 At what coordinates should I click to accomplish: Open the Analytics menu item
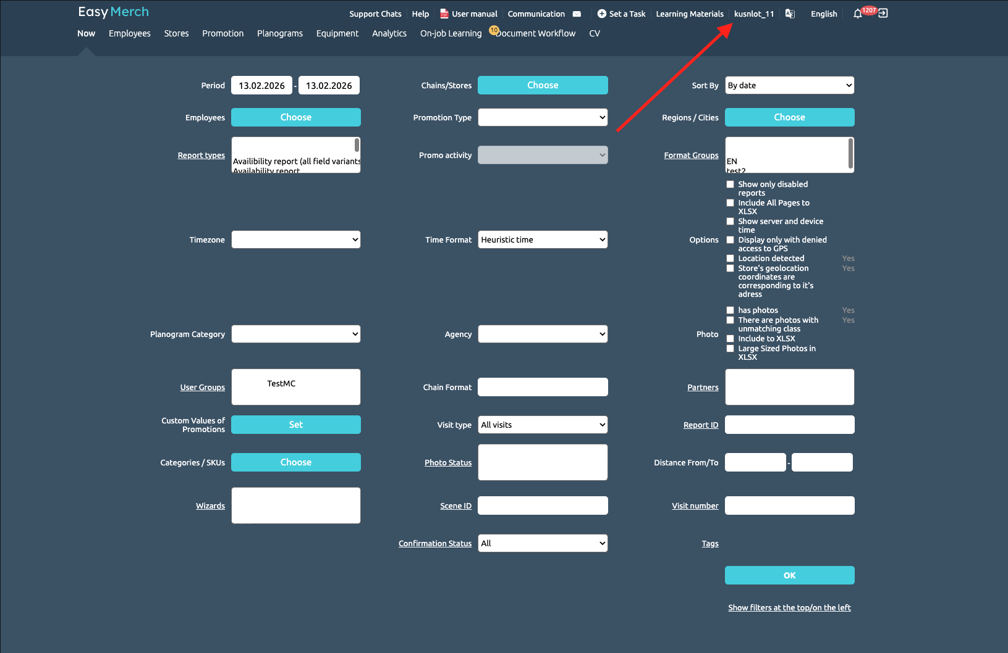(x=389, y=33)
